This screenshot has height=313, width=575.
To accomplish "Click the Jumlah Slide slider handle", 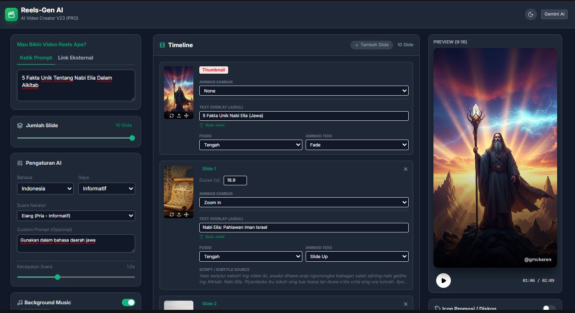I will click(132, 138).
